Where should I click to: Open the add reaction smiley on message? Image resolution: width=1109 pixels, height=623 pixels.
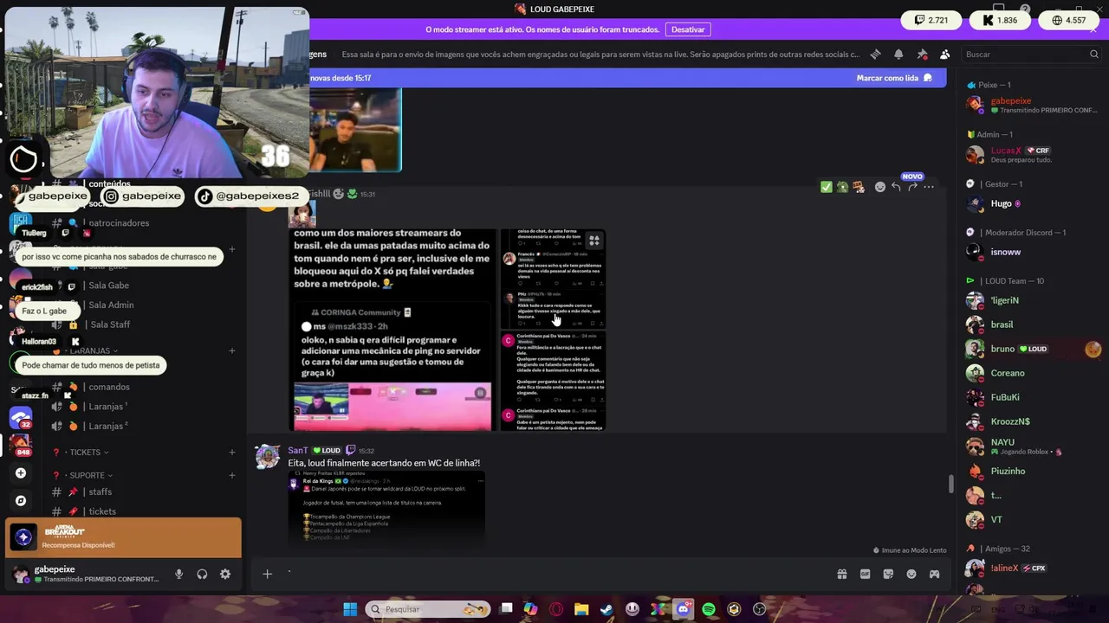pos(879,187)
